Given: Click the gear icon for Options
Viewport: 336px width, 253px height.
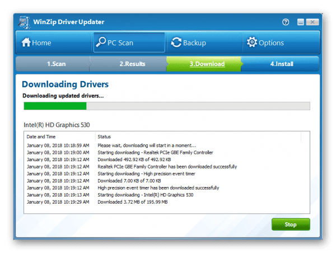Looking at the screenshot, I should pos(252,42).
